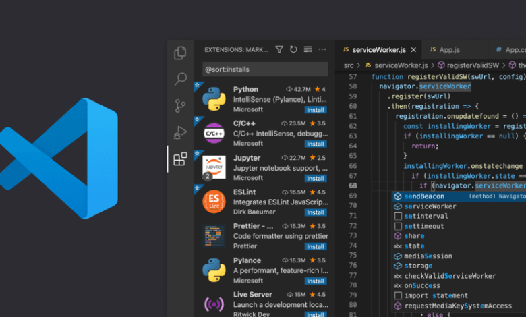Viewport: 526px width, 317px height.
Task: Select mediaSession autocomplete suggestion
Action: pyautogui.click(x=459, y=256)
